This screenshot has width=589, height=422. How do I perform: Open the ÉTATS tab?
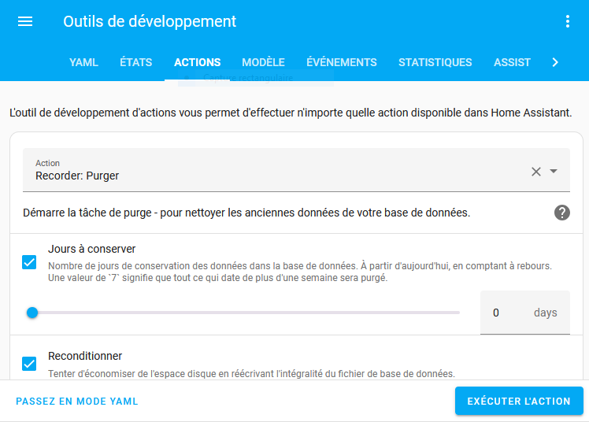136,62
